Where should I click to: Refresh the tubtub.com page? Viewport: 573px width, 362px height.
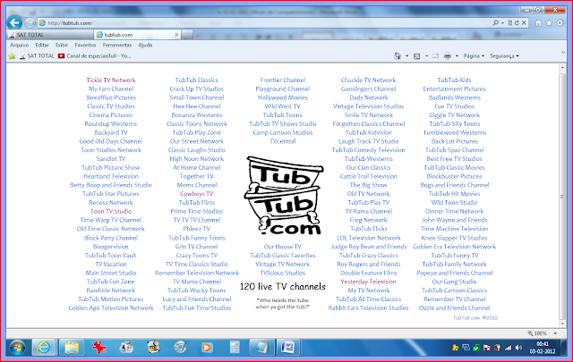[517, 23]
